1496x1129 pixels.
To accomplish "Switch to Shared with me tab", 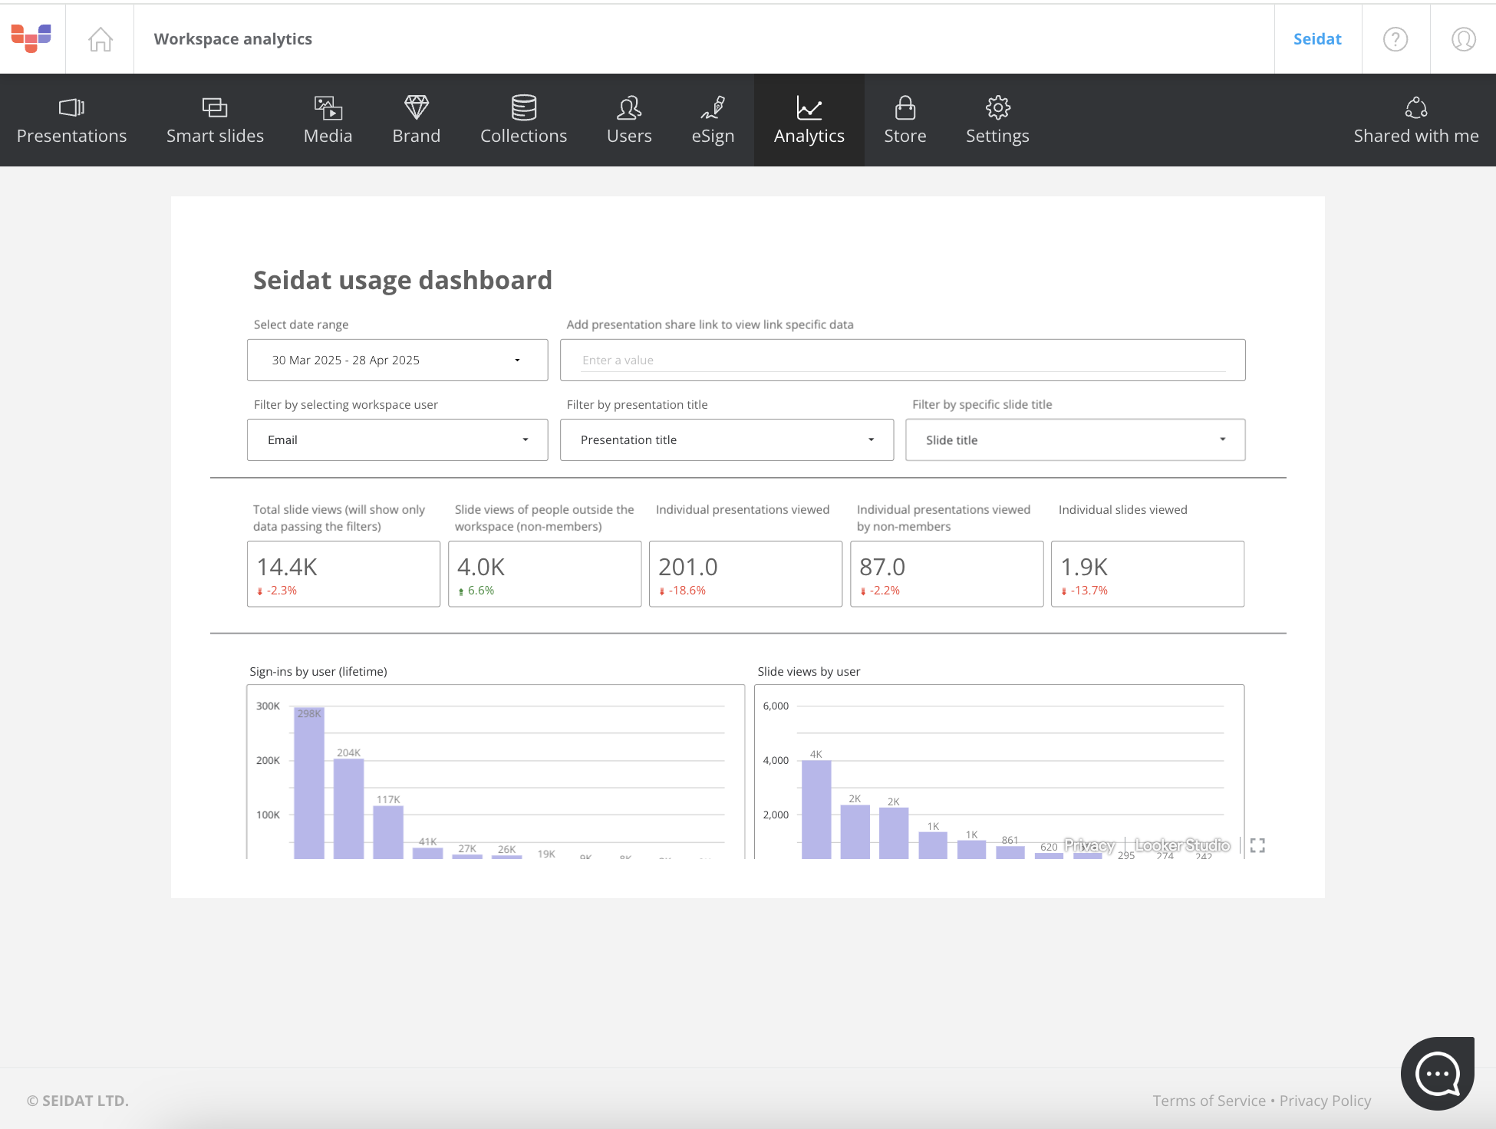I will [x=1415, y=120].
